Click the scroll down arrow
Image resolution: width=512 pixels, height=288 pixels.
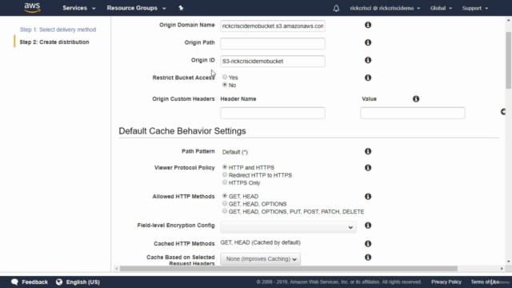click(x=509, y=262)
